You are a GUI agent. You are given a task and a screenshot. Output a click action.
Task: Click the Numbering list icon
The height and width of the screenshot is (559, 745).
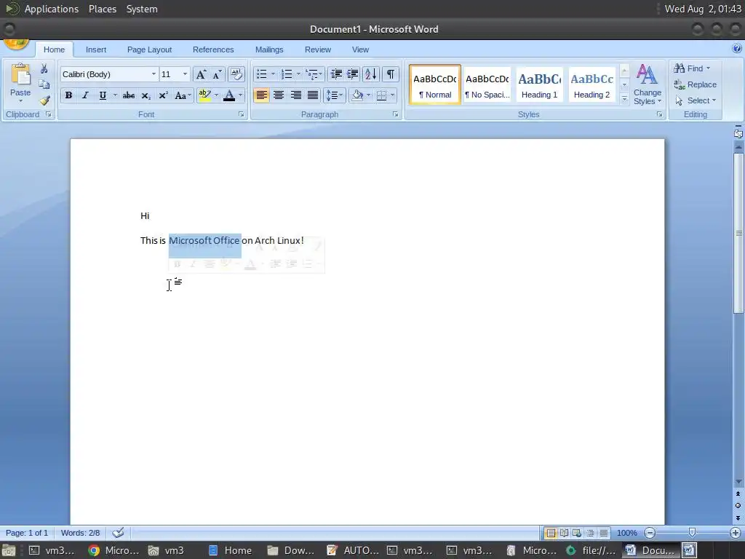[287, 74]
